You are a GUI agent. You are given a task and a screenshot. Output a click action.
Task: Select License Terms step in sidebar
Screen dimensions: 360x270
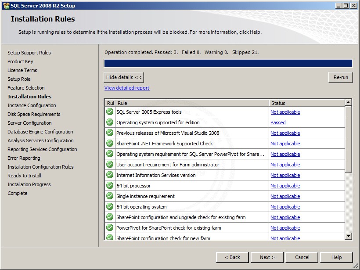tap(22, 70)
